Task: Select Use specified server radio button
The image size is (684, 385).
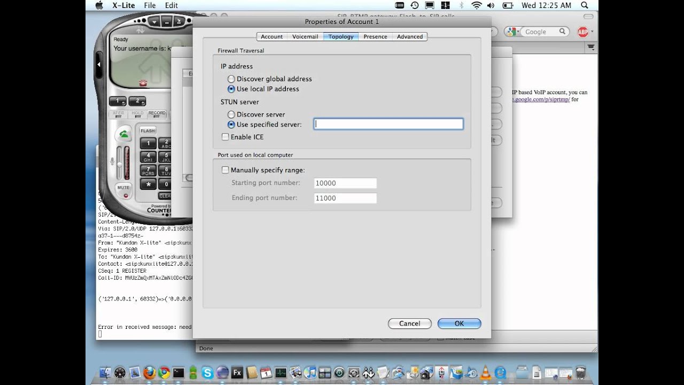Action: pos(231,124)
